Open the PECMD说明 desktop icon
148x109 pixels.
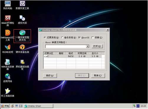(x=8, y=49)
